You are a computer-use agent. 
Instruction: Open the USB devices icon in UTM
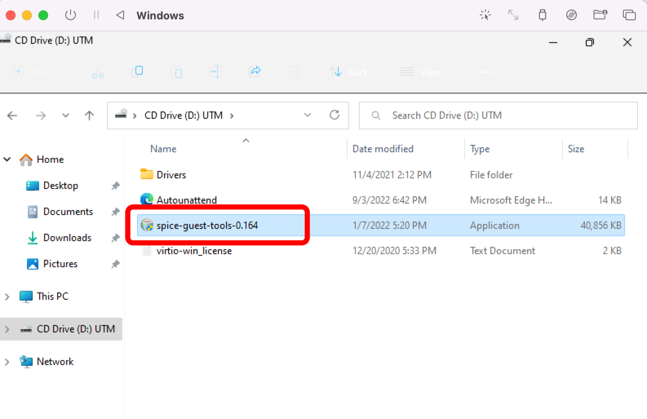click(542, 15)
